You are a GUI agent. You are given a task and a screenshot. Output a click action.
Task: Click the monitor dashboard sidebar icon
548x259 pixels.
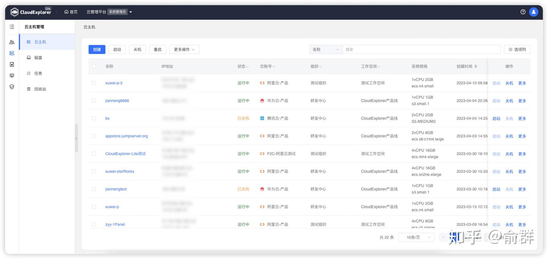click(11, 75)
